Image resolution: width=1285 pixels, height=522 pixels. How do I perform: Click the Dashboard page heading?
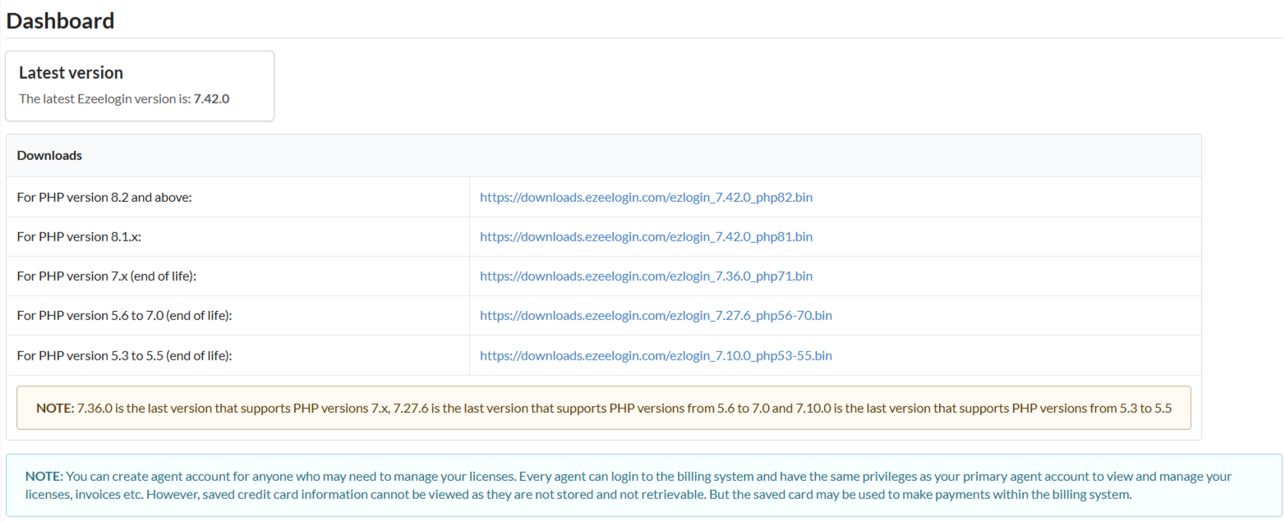[60, 21]
